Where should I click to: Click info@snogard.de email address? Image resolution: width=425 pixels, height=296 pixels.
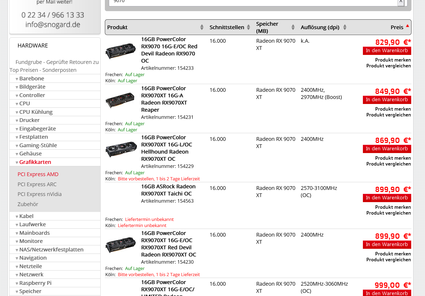[53, 25]
